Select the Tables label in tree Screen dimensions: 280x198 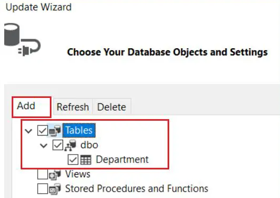pyautogui.click(x=79, y=130)
